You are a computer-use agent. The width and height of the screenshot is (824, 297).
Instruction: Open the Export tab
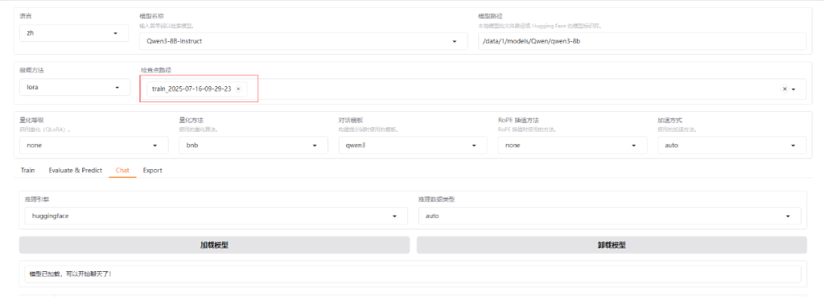point(153,171)
